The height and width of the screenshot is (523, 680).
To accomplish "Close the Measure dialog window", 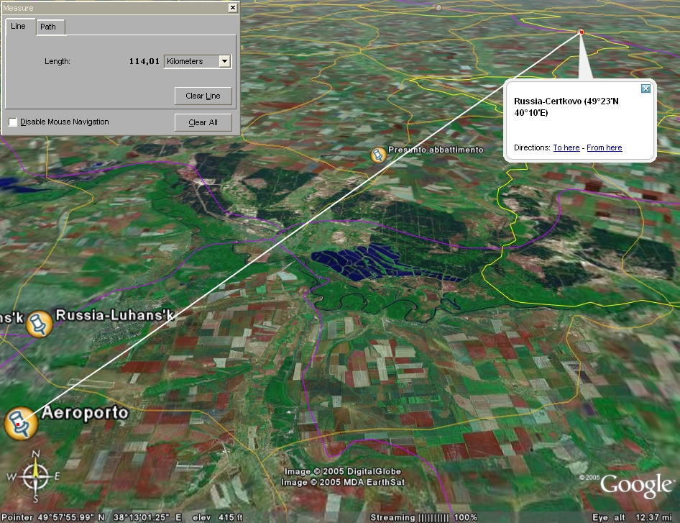I will coord(232,8).
